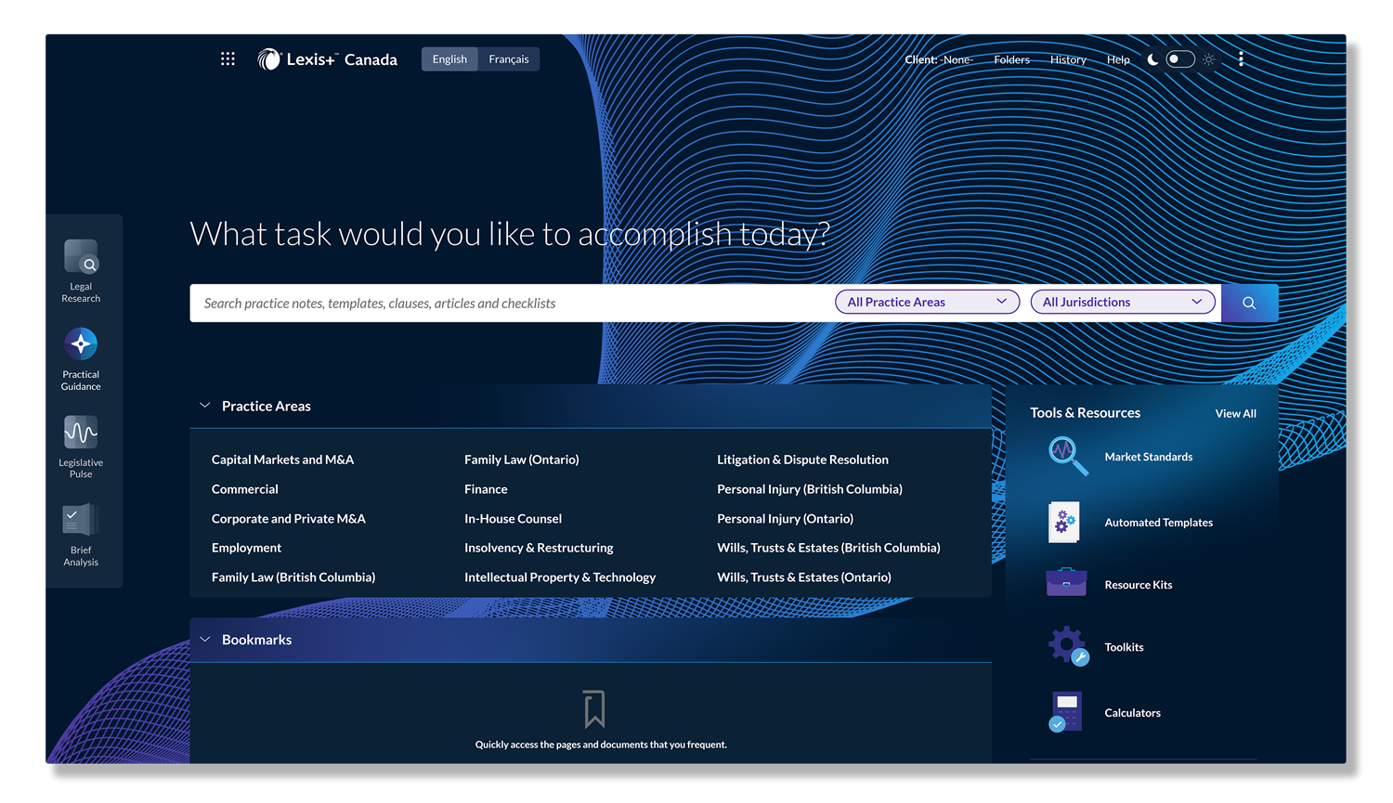Open the Calculators tool icon
Screen dimensions: 1393x803
tap(1065, 712)
